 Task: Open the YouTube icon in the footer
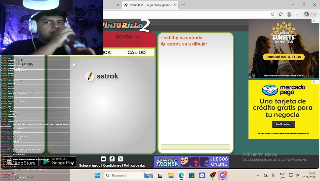pyautogui.click(x=103, y=159)
